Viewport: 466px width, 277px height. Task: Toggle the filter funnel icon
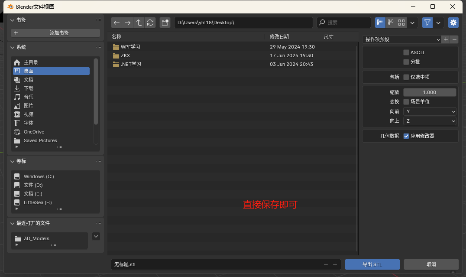pos(427,23)
